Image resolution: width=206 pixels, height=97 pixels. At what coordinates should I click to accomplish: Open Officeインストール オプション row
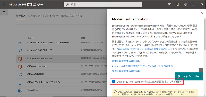(x=61, y=82)
